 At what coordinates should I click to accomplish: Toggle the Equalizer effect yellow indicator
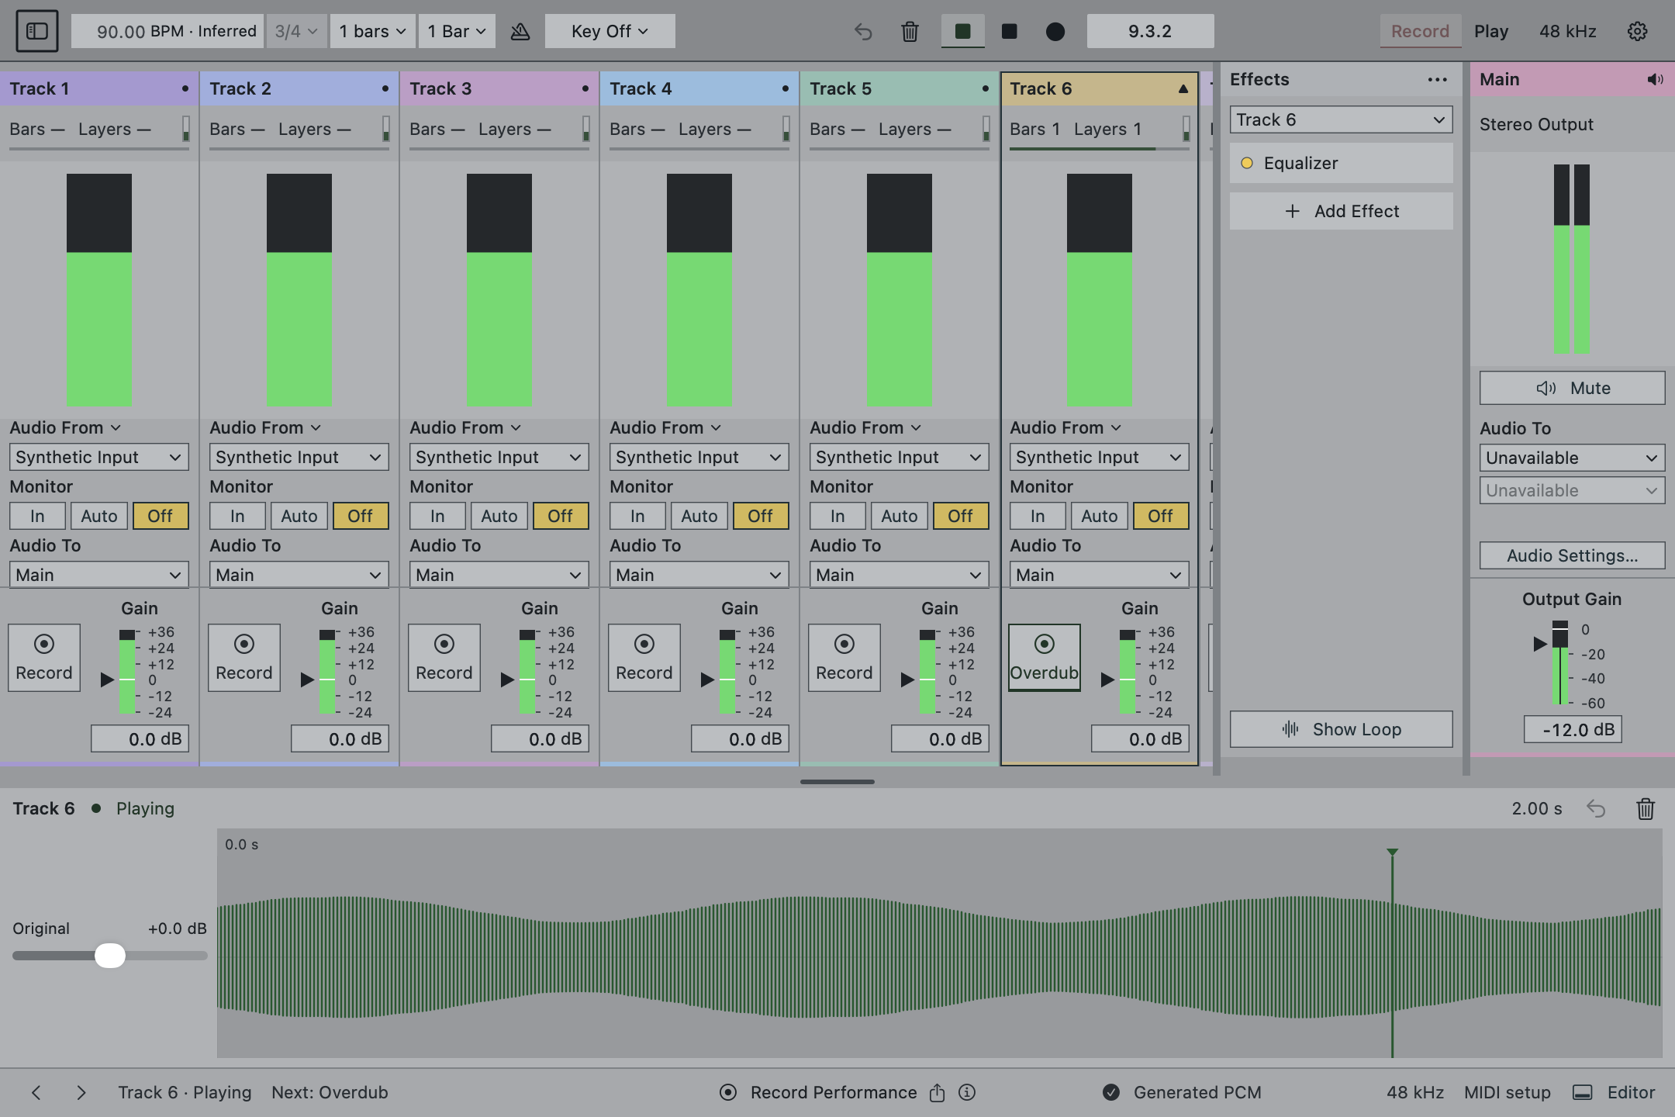(1247, 163)
